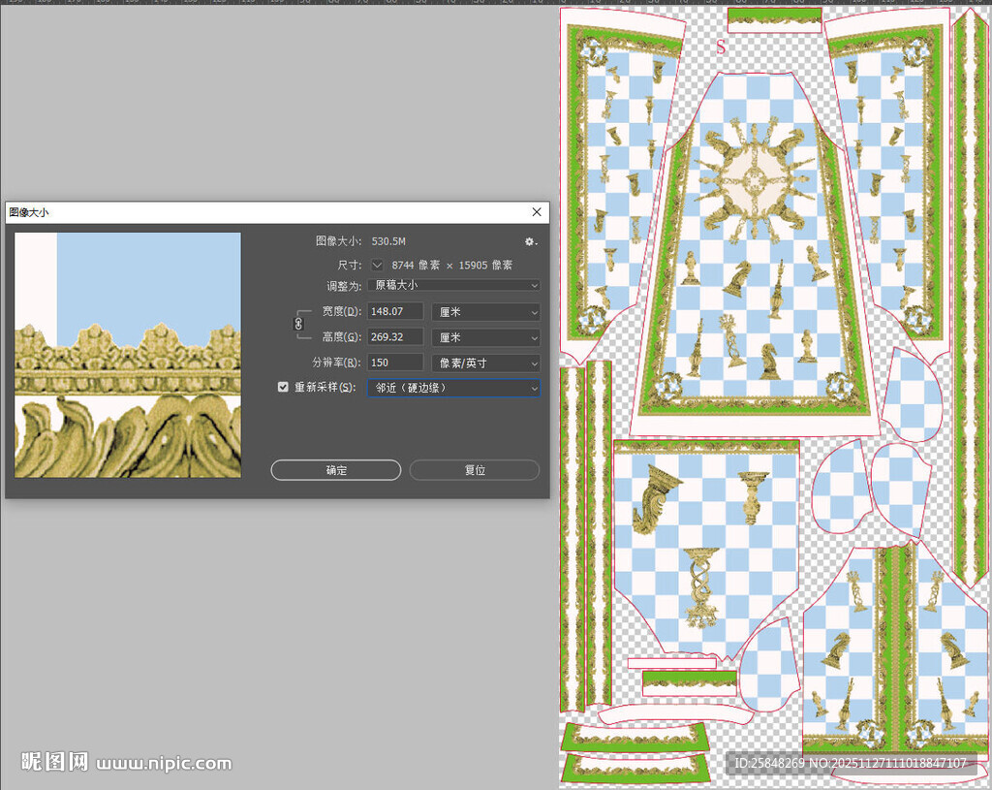Open the 邻近(硬边缘) resample method dropdown
This screenshot has width=992, height=790.
[x=453, y=388]
